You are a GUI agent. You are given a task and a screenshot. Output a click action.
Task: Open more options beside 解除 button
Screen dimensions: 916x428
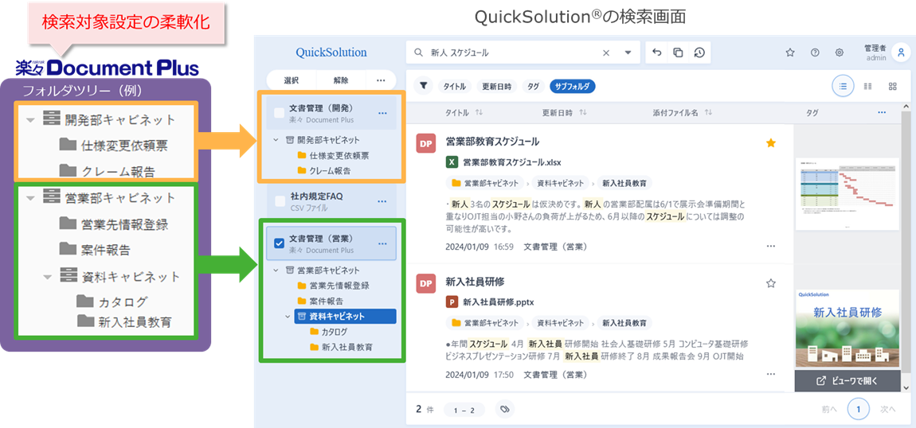pos(381,80)
